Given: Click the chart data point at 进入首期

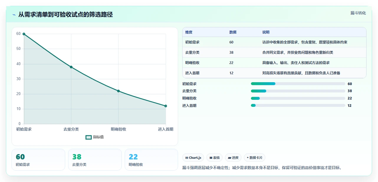Looking at the screenshot, I should click(166, 106).
